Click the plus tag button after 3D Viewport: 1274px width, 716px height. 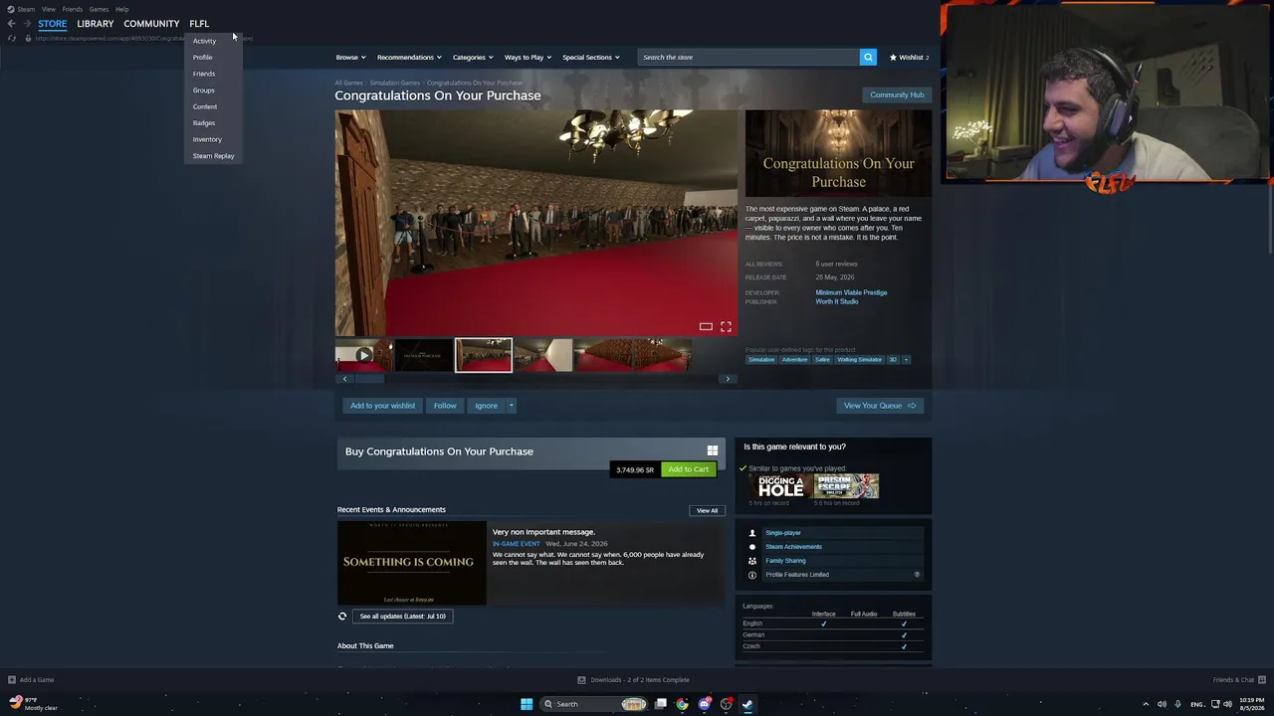click(906, 359)
